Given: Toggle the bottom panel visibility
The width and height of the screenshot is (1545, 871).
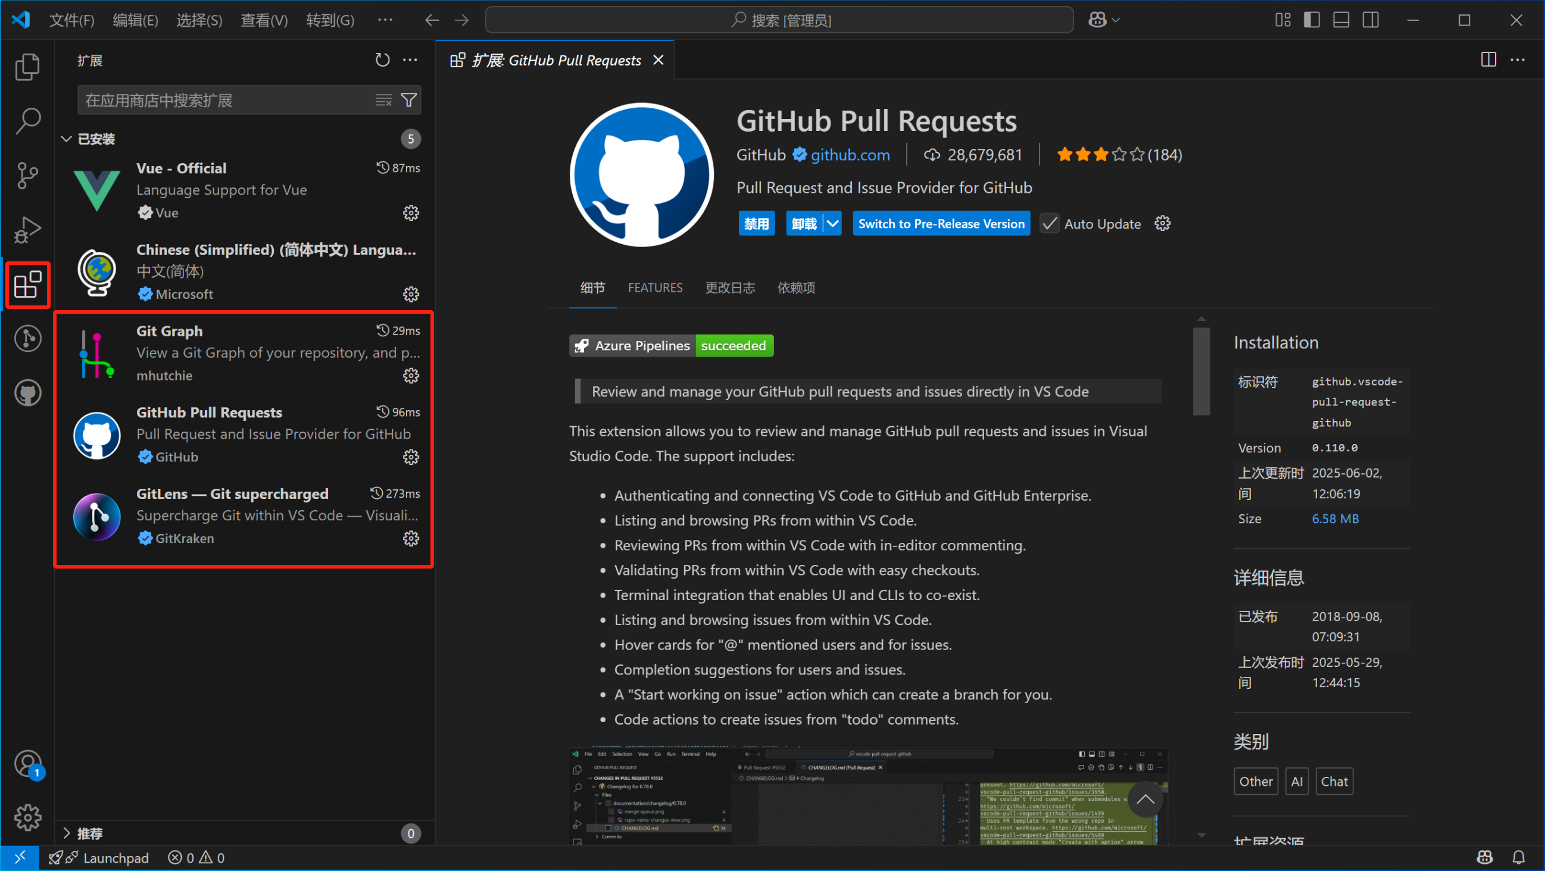Looking at the screenshot, I should (x=1341, y=20).
